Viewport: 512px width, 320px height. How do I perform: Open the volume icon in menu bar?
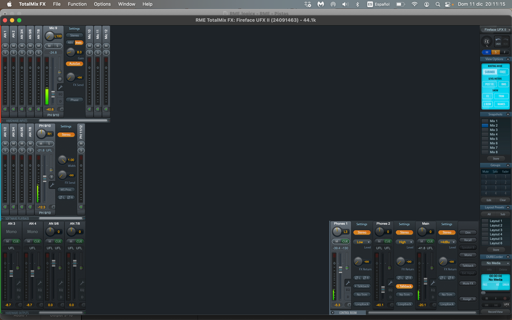click(345, 4)
